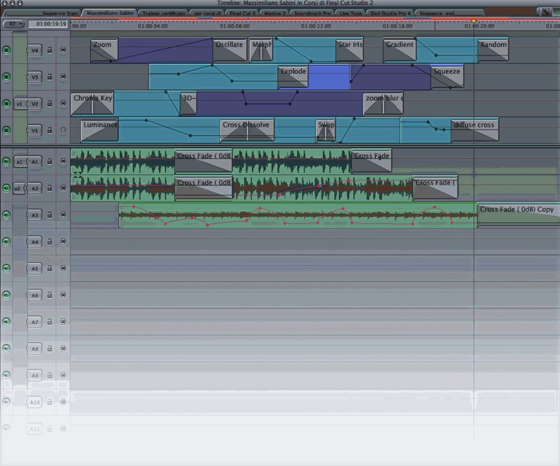560x466 pixels.
Task: Disable the V4 track visibility light
Action: point(6,50)
